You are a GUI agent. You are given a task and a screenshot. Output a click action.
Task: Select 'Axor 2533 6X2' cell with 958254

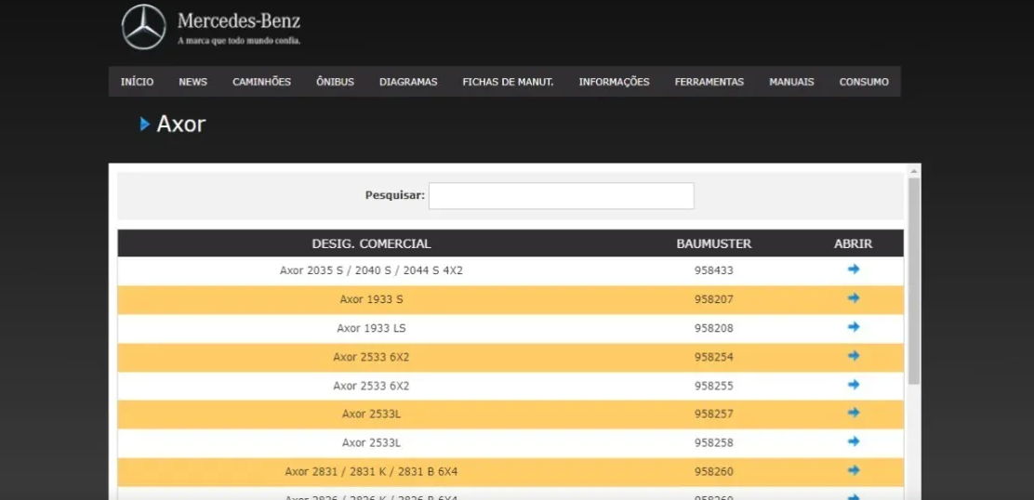371,357
